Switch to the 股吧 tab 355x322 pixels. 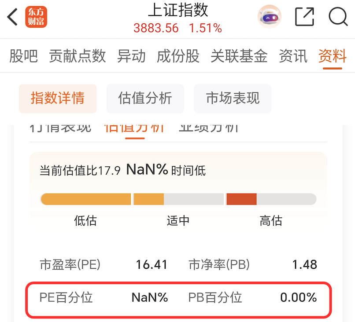(23, 56)
